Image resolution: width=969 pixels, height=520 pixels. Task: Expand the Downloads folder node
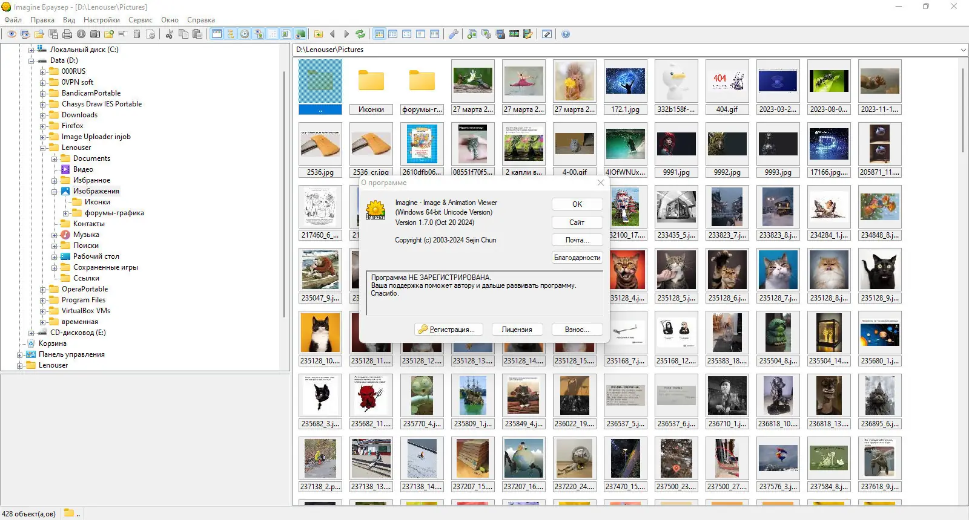[x=42, y=115]
